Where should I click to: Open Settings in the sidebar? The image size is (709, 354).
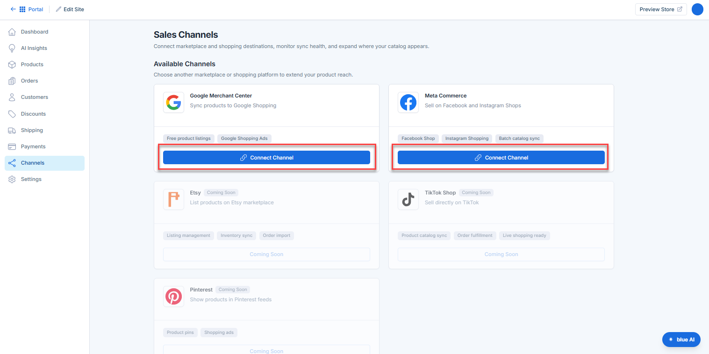click(44, 179)
